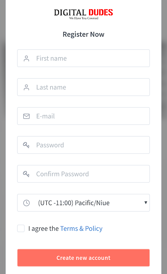This screenshot has height=274, width=167.
Task: Focus the Password input field
Action: coord(83,145)
